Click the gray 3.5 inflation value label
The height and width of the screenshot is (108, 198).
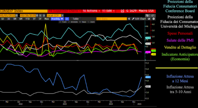point(148,87)
